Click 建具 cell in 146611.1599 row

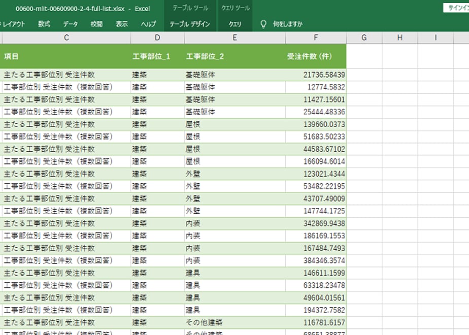coord(235,274)
